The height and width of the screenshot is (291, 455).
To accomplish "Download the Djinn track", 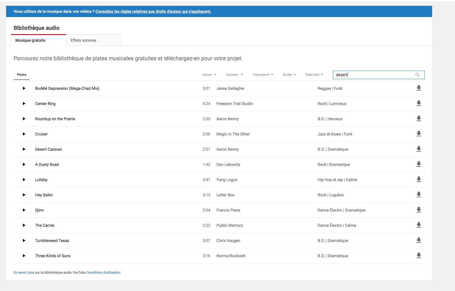I will click(x=419, y=210).
